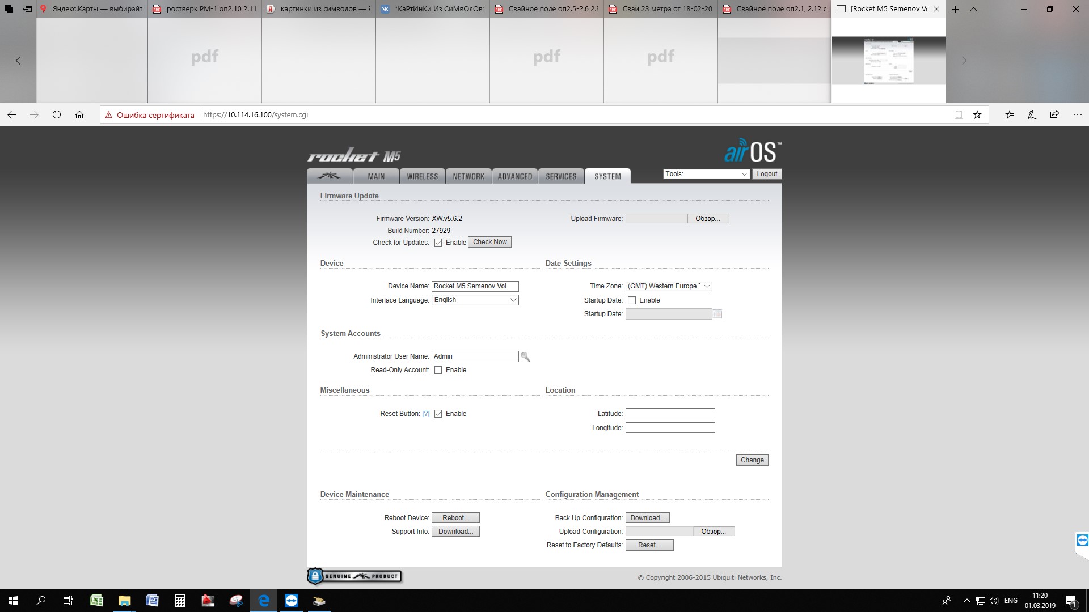Switch to the NETWORK tab
The width and height of the screenshot is (1089, 612).
click(x=468, y=176)
